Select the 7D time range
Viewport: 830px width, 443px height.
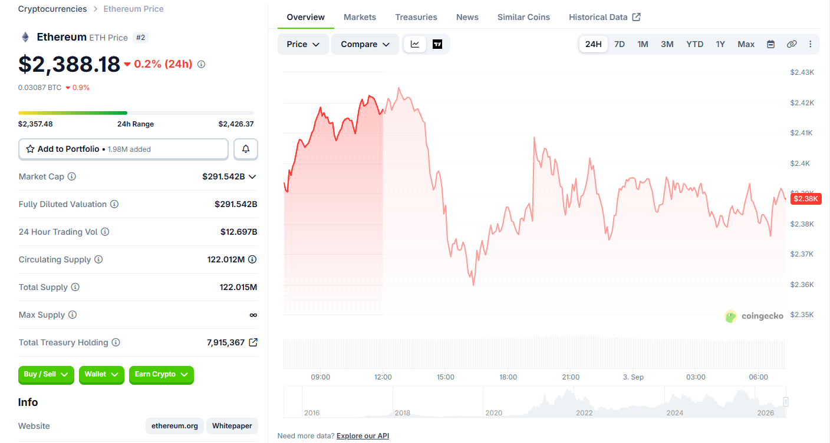pyautogui.click(x=620, y=44)
